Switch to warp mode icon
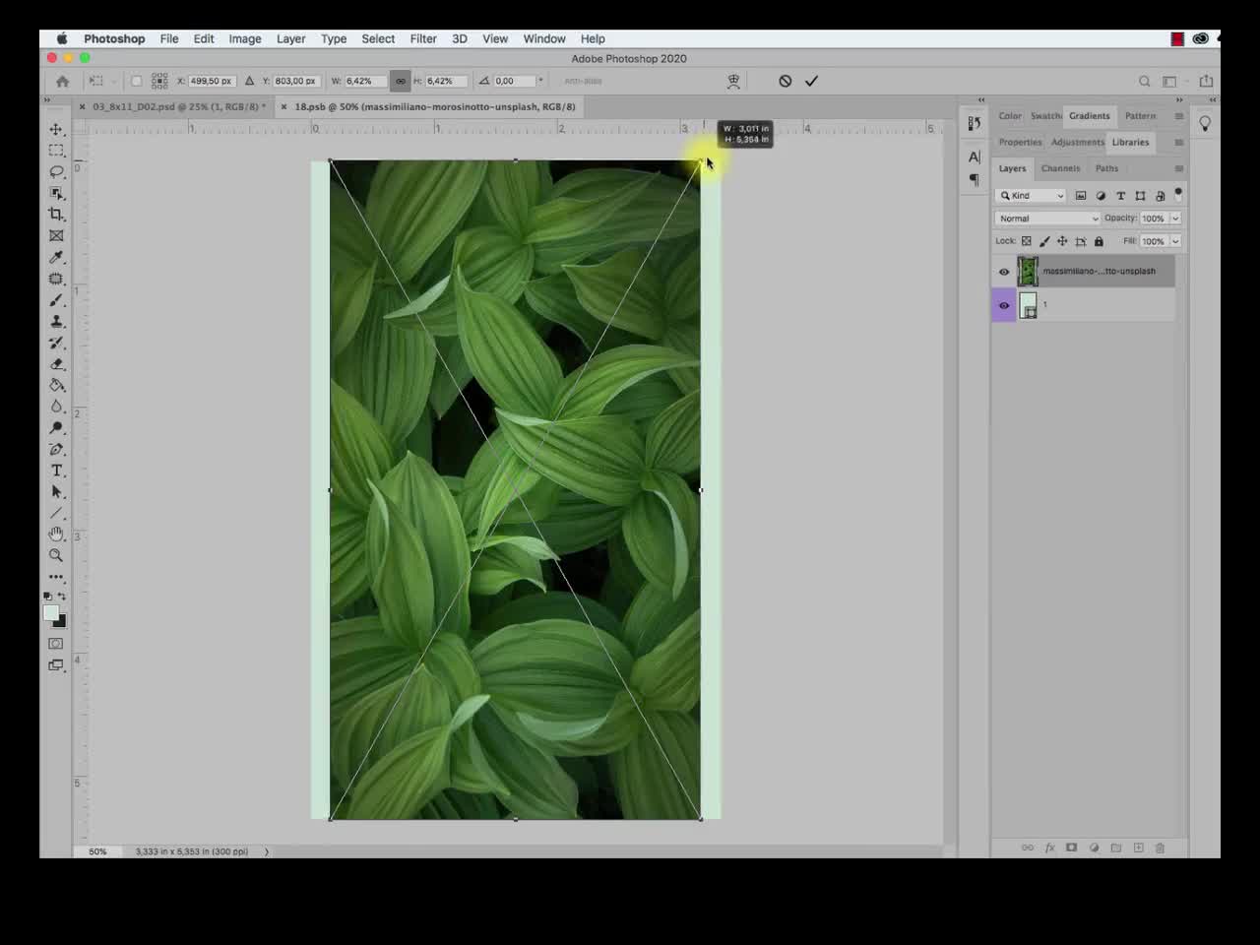This screenshot has width=1260, height=945. pyautogui.click(x=733, y=81)
